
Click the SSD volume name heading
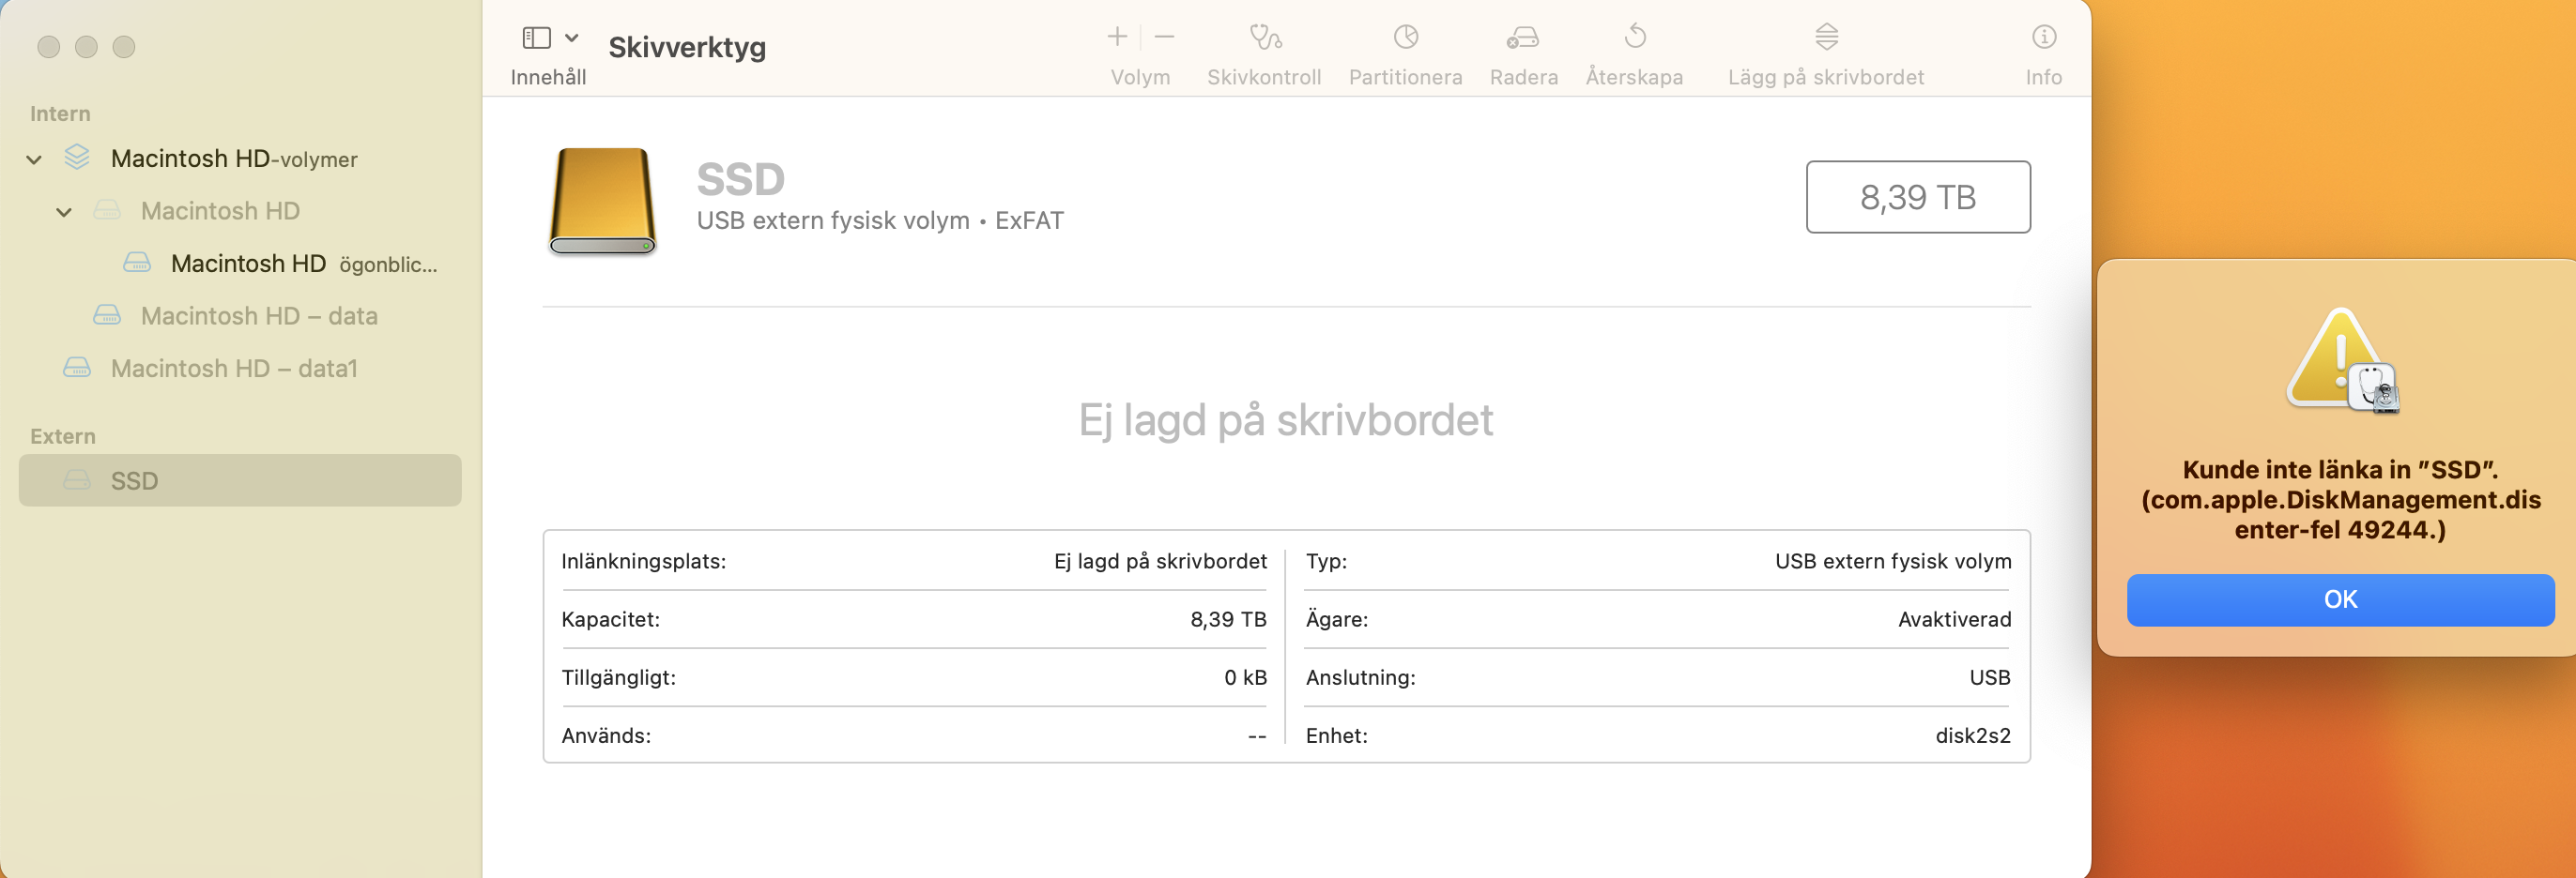pos(741,180)
